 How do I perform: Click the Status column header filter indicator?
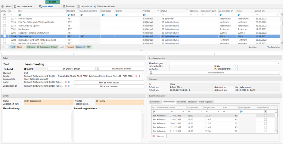pyautogui.click(x=187, y=10)
